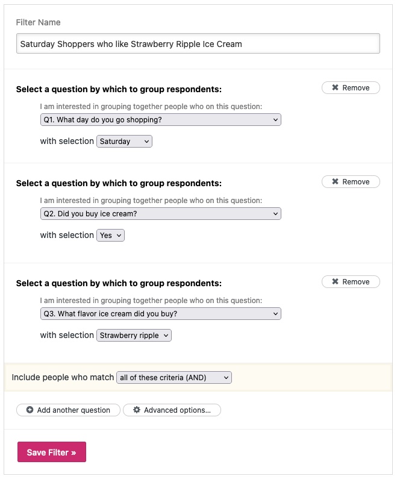Click into the Filter Name text field
The image size is (397, 479).
point(198,44)
